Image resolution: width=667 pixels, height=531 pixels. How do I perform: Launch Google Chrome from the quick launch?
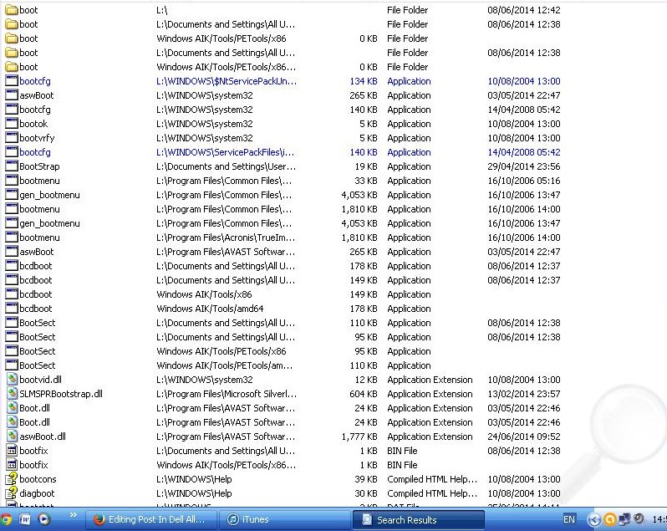click(6, 519)
